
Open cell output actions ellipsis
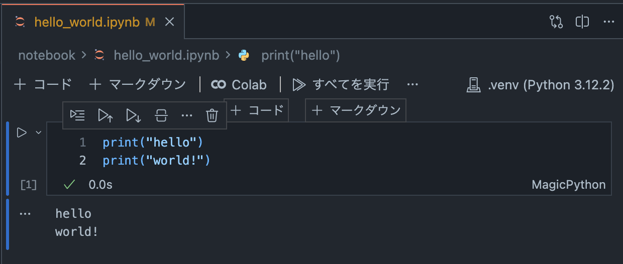(25, 214)
